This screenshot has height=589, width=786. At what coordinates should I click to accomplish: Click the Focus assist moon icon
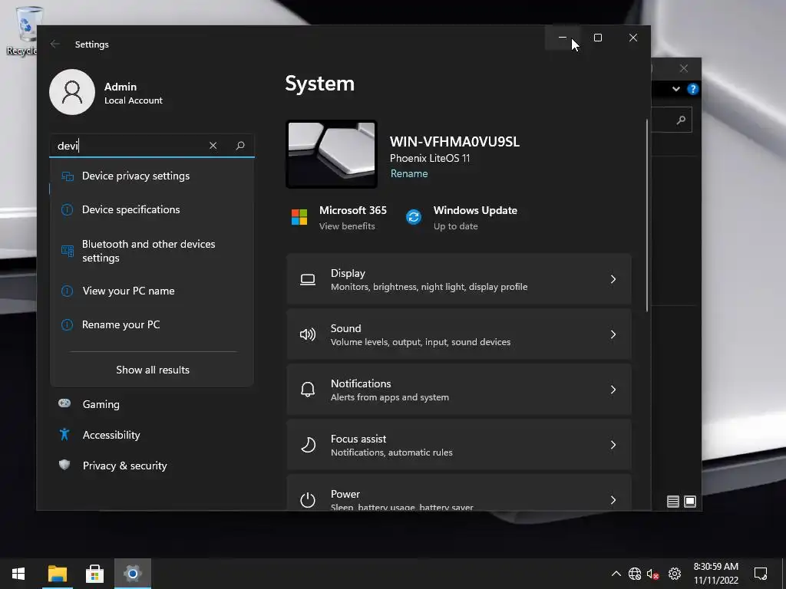(308, 445)
